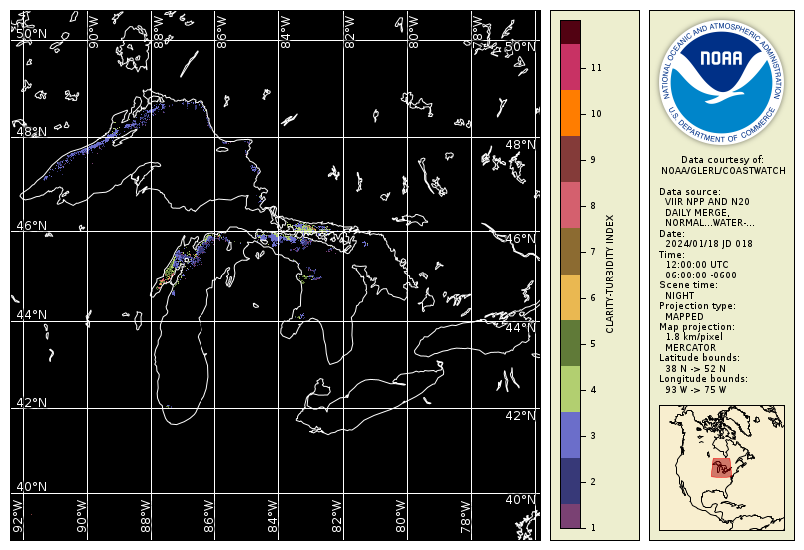Click the NOAA circular logo
Screen dimensions: 804x550
(721, 82)
